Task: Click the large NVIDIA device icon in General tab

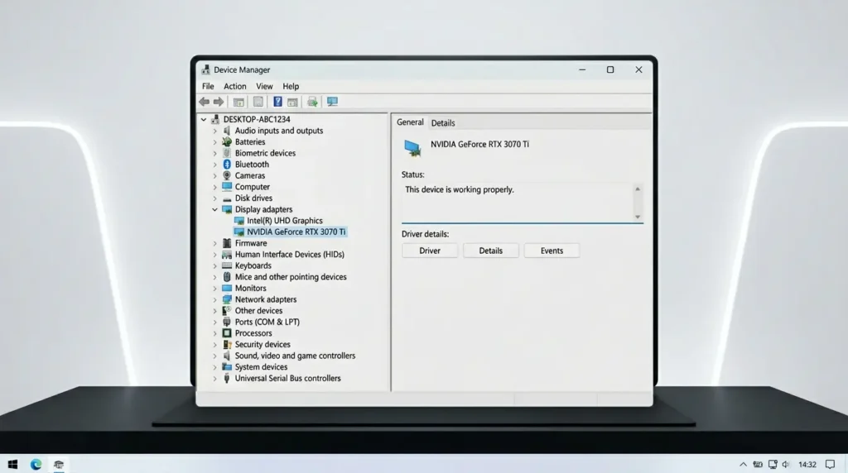Action: tap(412, 148)
